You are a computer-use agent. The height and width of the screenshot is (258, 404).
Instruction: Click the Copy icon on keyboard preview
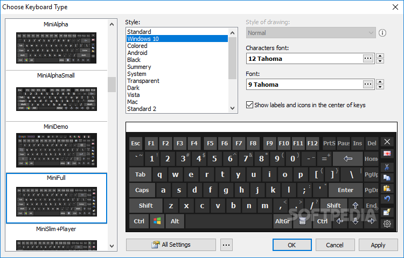tap(387, 178)
